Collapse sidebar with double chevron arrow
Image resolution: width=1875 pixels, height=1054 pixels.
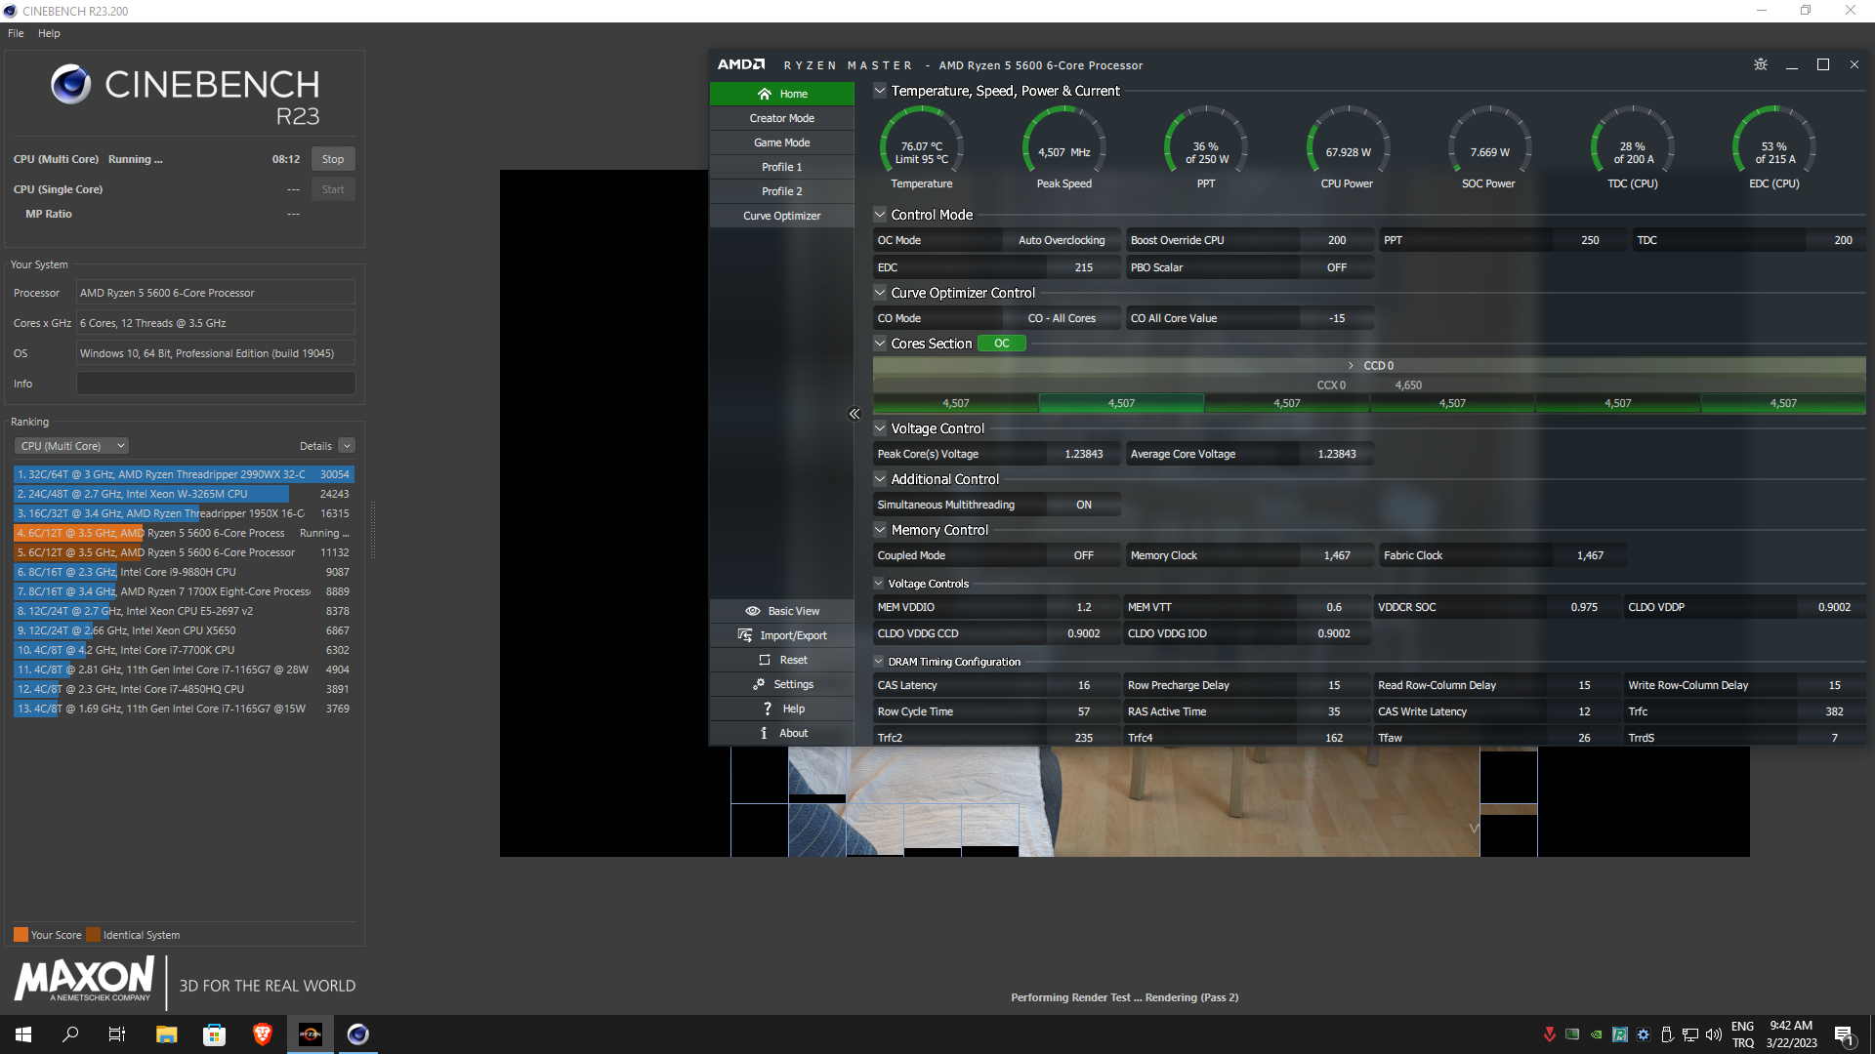[854, 414]
